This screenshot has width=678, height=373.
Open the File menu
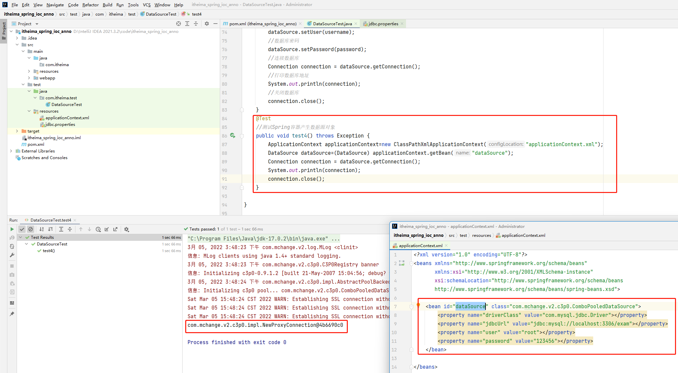pos(15,5)
